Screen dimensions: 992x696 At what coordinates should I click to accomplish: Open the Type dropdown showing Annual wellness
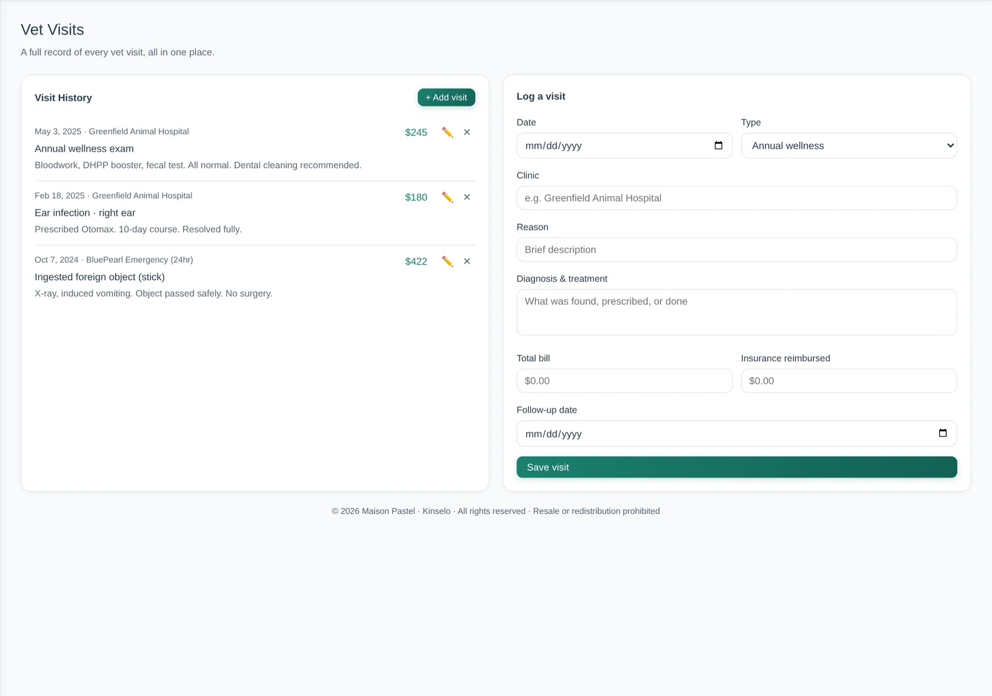pyautogui.click(x=849, y=146)
